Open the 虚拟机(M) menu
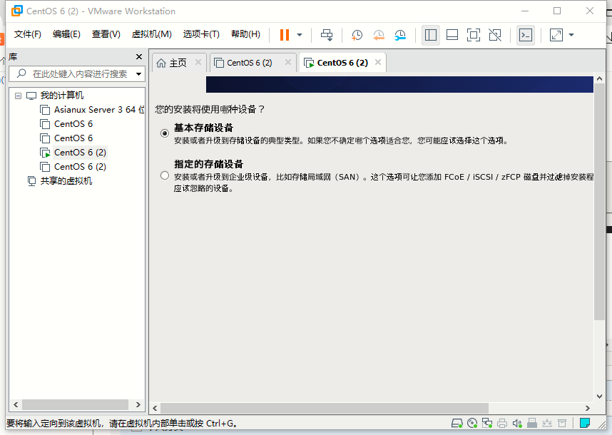Viewport: 612px width, 435px height. click(151, 34)
